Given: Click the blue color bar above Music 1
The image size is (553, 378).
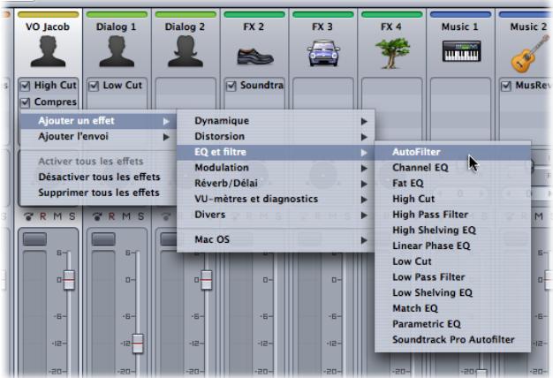Looking at the screenshot, I should 460,14.
